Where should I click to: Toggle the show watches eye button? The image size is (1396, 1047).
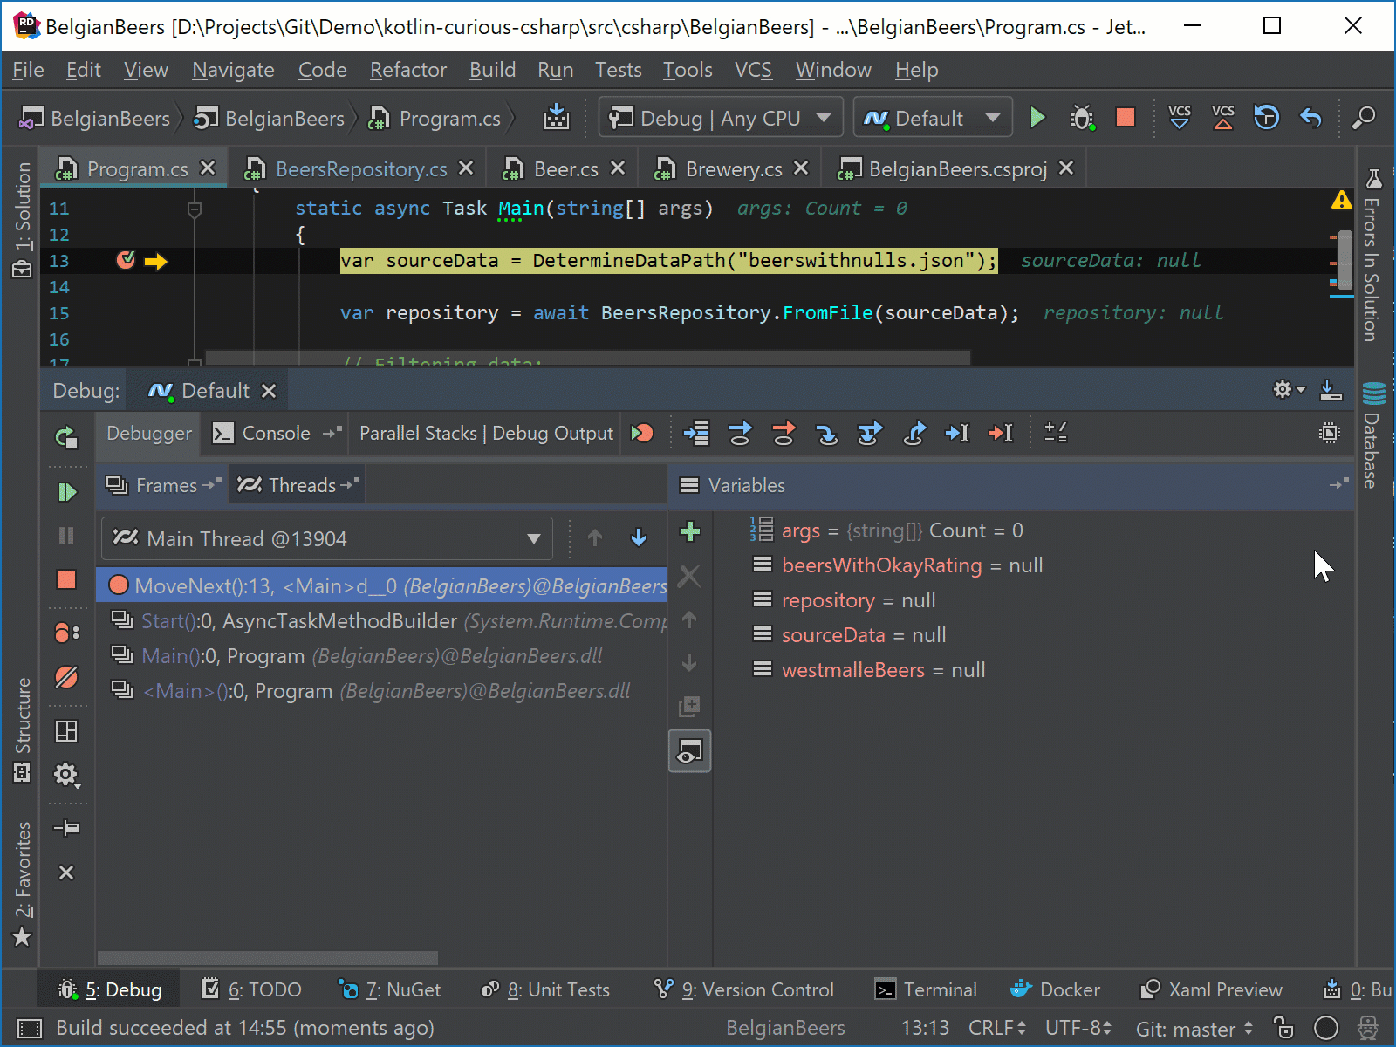689,751
